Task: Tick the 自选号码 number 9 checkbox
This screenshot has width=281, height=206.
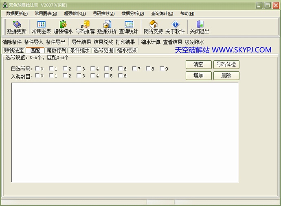Action: tap(162, 69)
